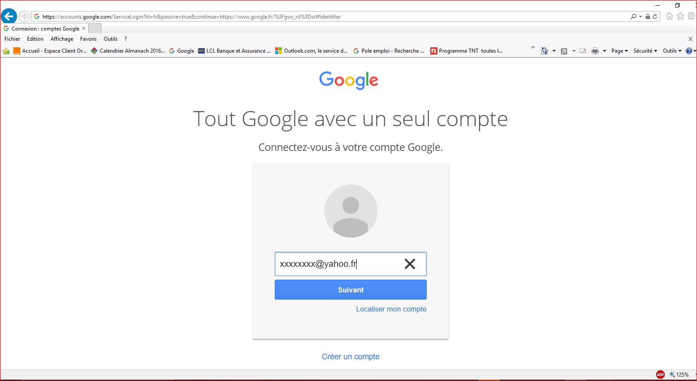Image resolution: width=697 pixels, height=381 pixels.
Task: Open Accueil - Espace Client Orange favorite
Action: point(50,51)
